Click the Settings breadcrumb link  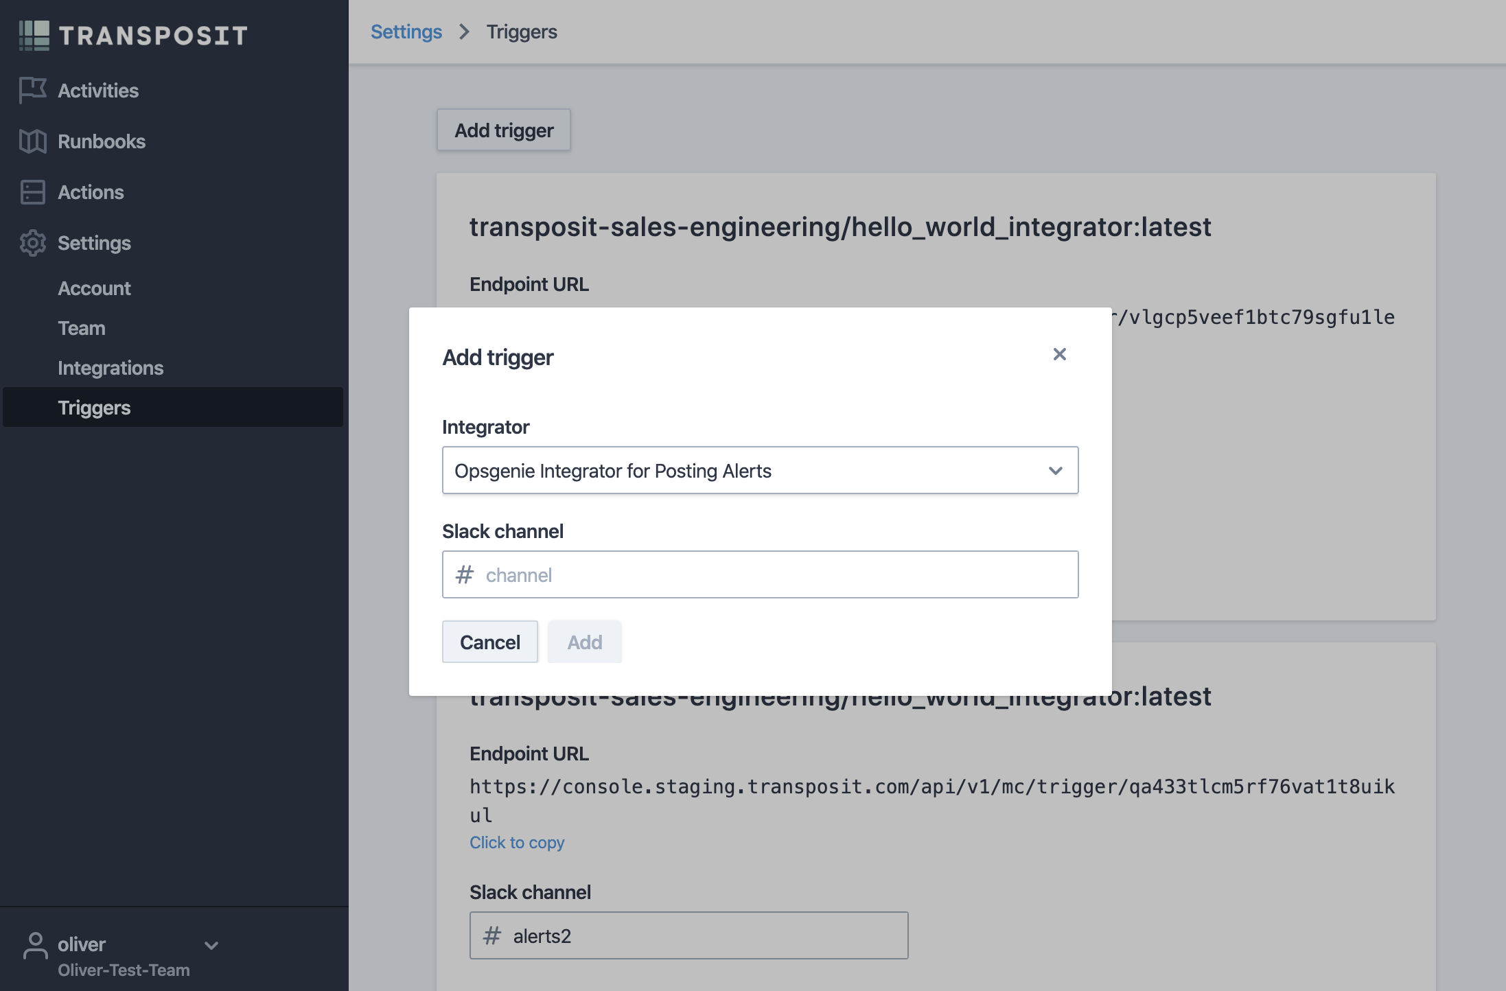406,32
